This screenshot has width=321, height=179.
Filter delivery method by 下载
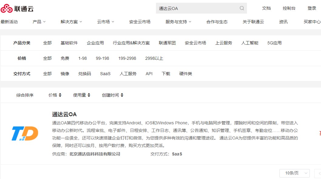(x=166, y=74)
